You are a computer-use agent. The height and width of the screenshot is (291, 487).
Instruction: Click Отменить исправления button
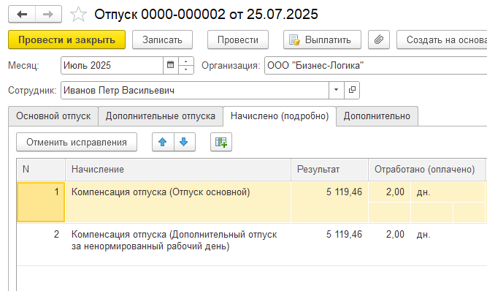pos(77,142)
